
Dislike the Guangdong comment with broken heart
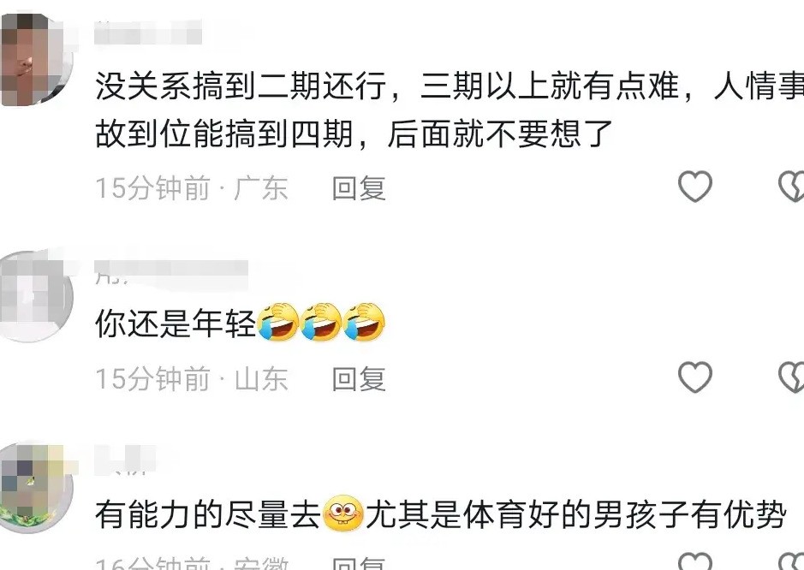click(x=791, y=186)
